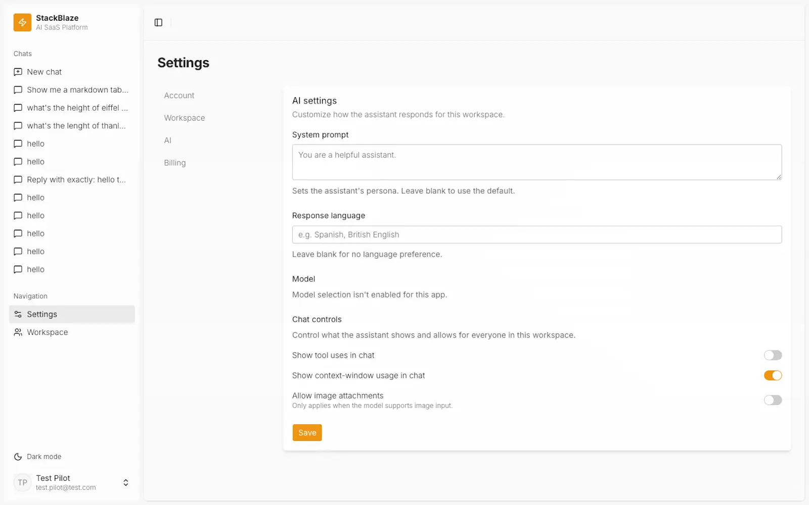
Task: Enable Show tool uses in chat toggle
Action: coord(773,355)
